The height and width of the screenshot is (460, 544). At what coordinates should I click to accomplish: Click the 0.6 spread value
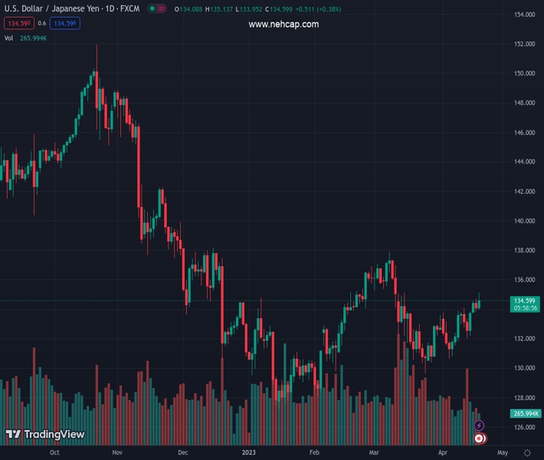click(x=42, y=24)
